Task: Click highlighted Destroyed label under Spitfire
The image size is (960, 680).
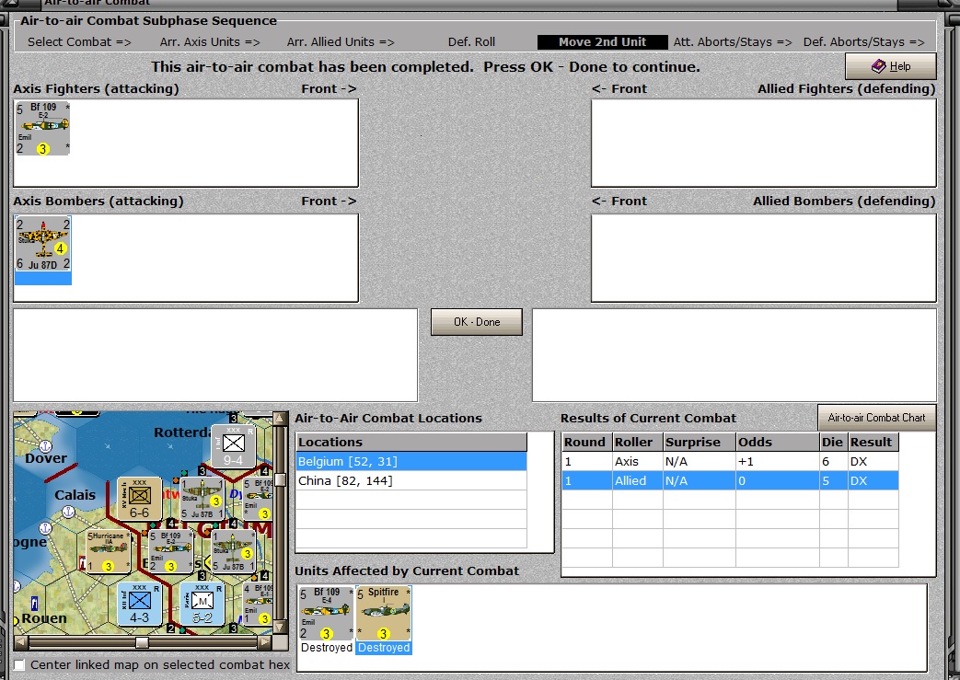Action: pyautogui.click(x=383, y=648)
